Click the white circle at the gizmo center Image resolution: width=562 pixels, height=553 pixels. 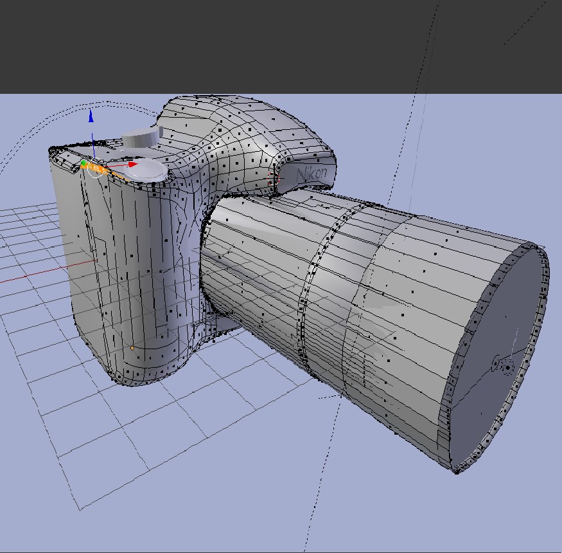(x=95, y=170)
